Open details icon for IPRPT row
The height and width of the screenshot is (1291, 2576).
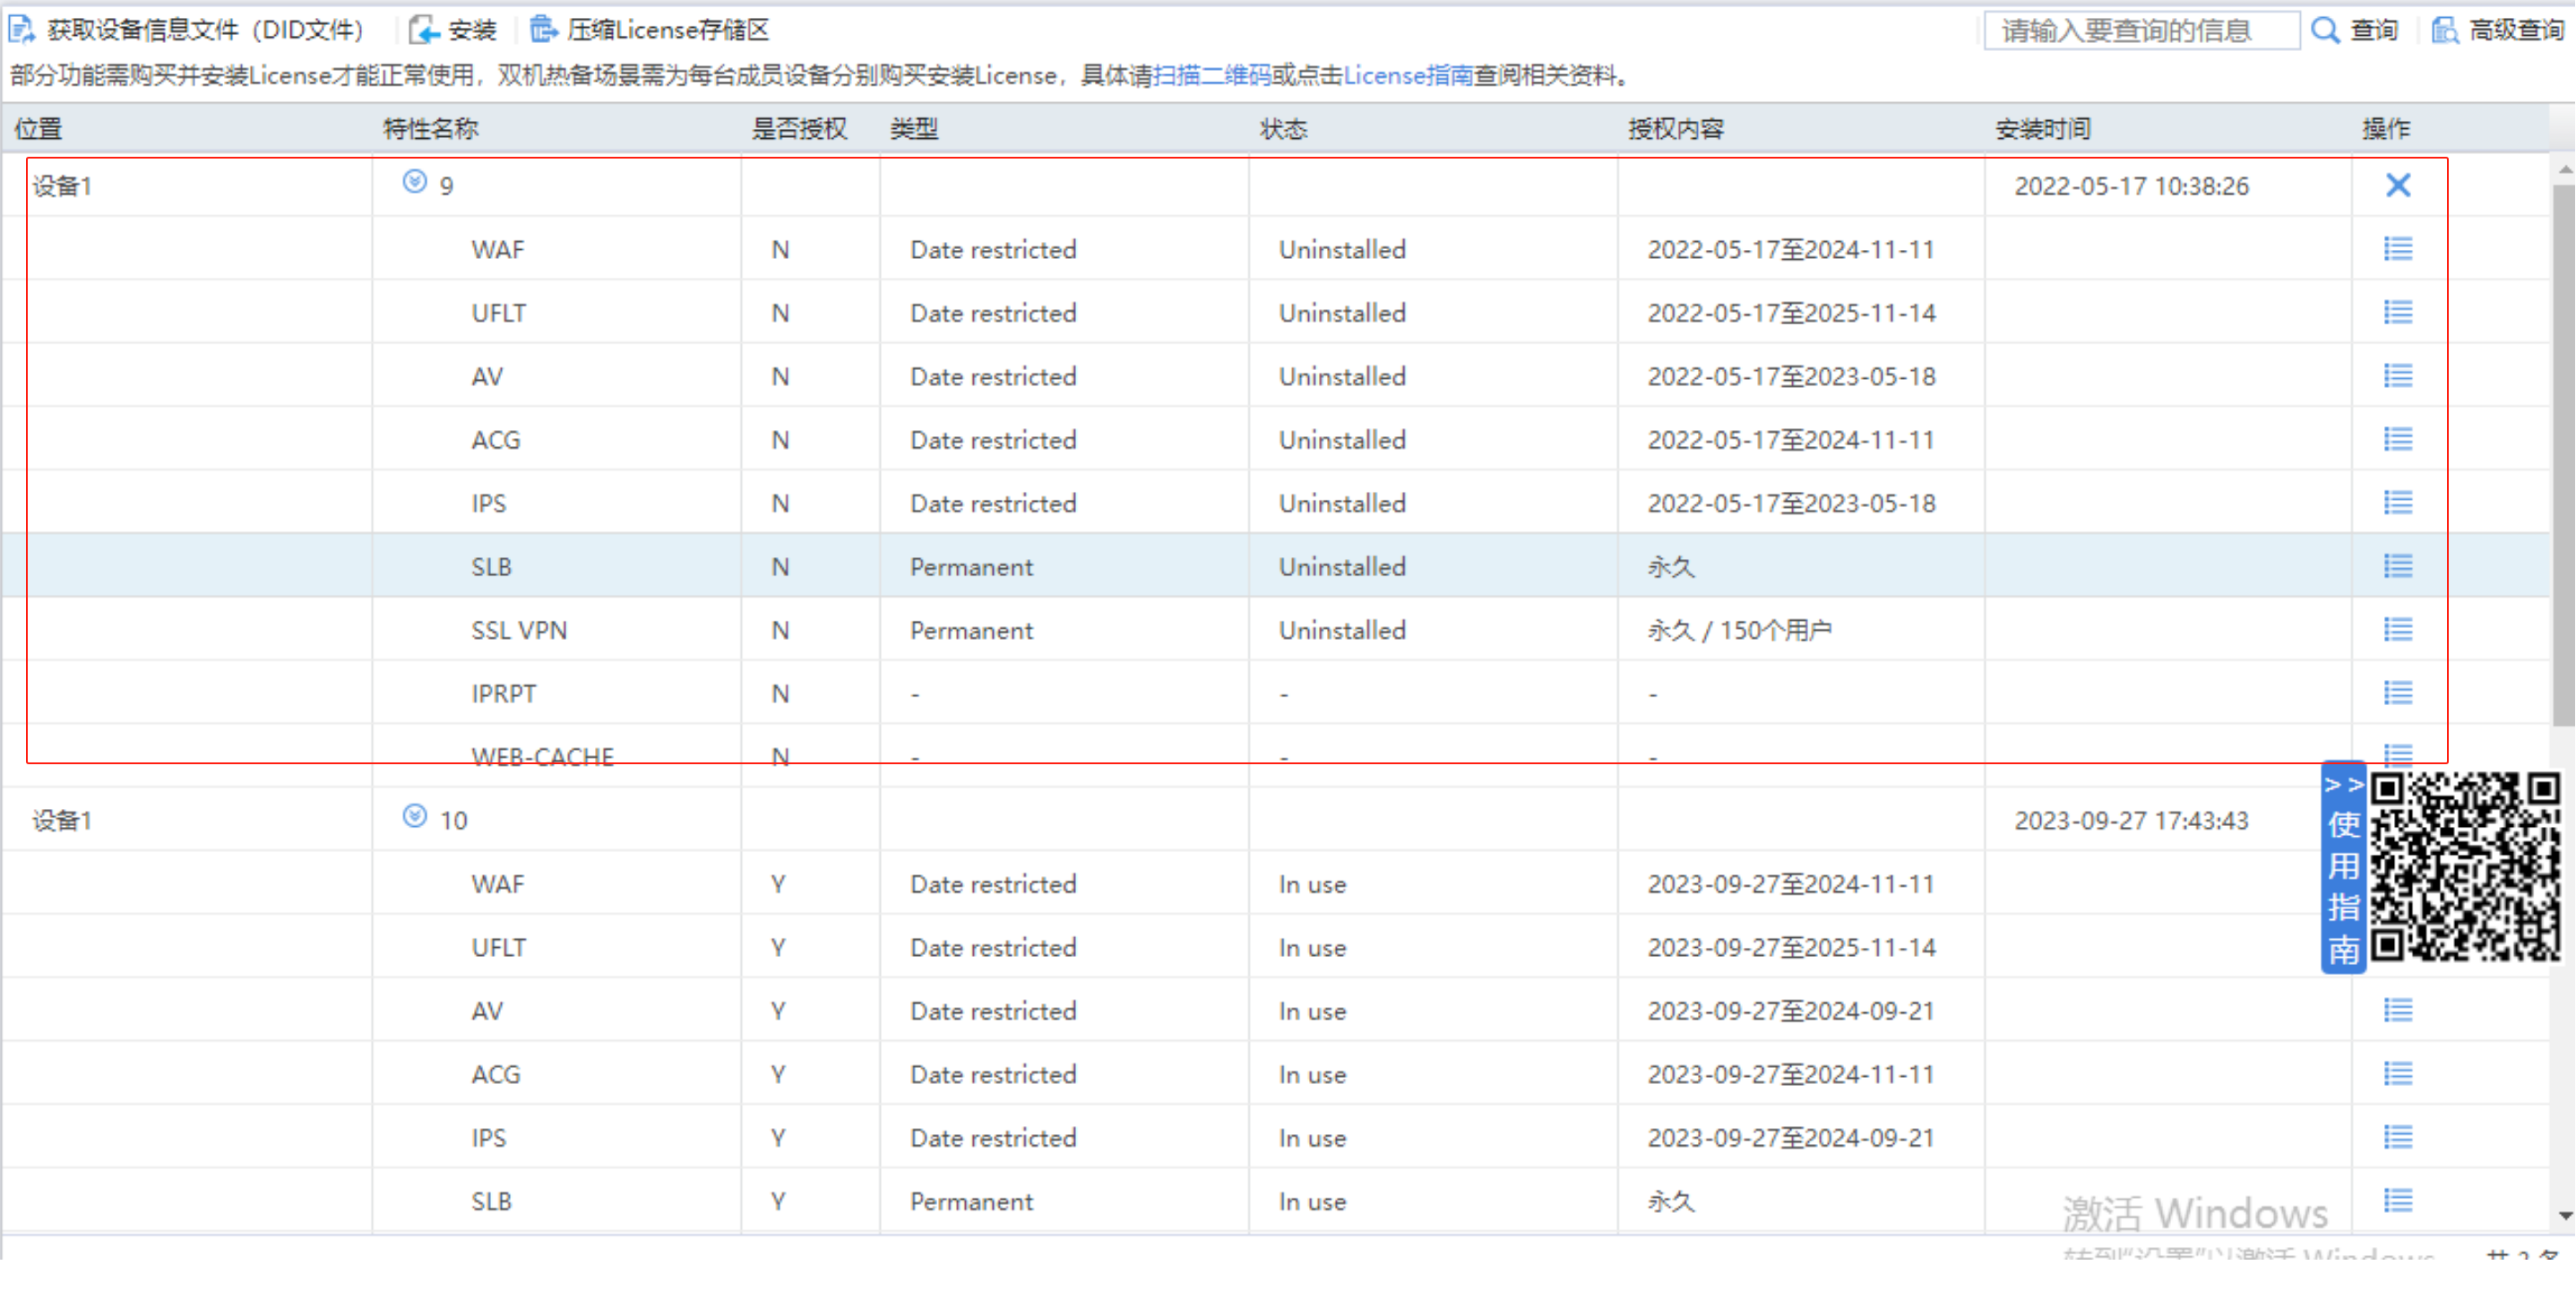click(2397, 692)
